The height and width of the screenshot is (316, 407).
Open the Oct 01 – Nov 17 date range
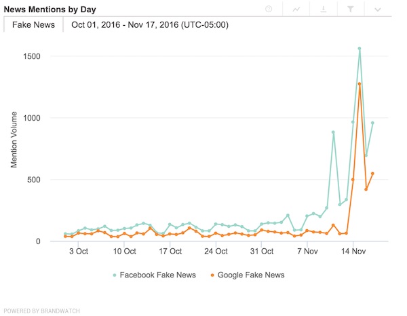[x=149, y=24]
